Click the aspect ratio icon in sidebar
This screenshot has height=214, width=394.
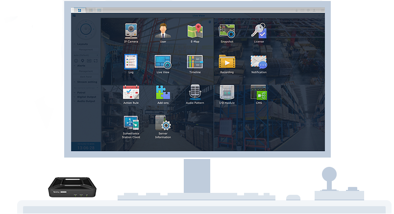tap(89, 61)
